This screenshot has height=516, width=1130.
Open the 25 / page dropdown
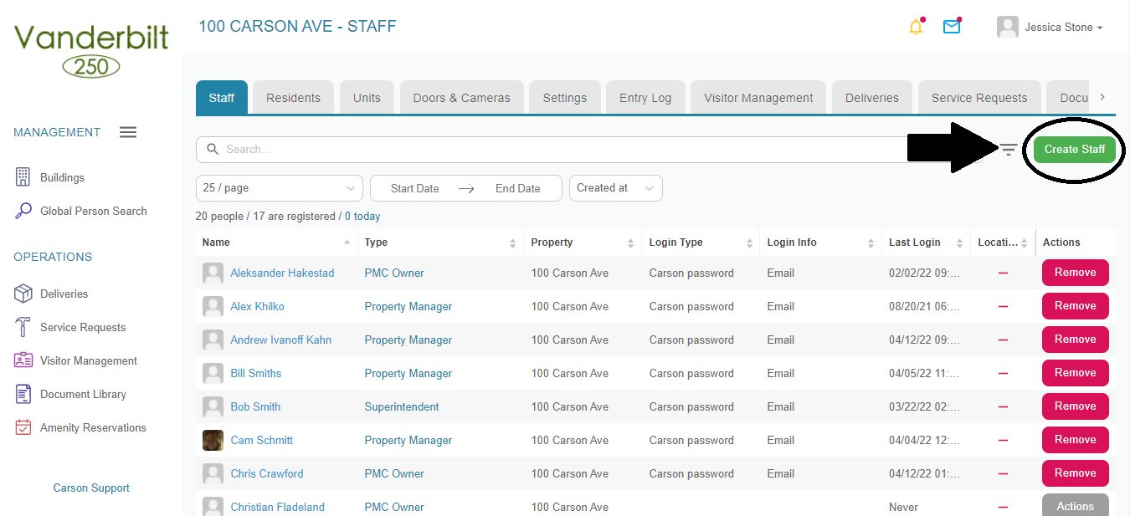(279, 188)
